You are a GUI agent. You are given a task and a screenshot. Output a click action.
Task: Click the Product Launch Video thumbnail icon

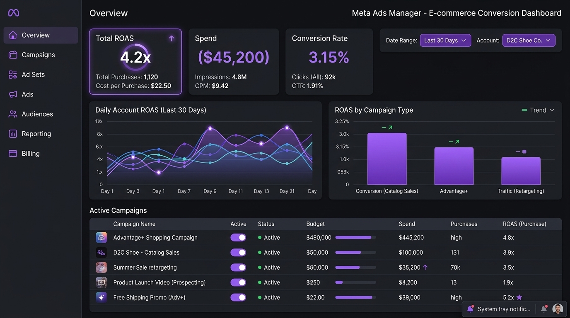coord(101,282)
